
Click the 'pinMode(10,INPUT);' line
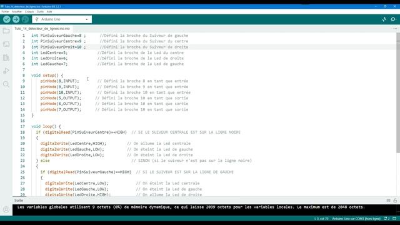(61, 92)
